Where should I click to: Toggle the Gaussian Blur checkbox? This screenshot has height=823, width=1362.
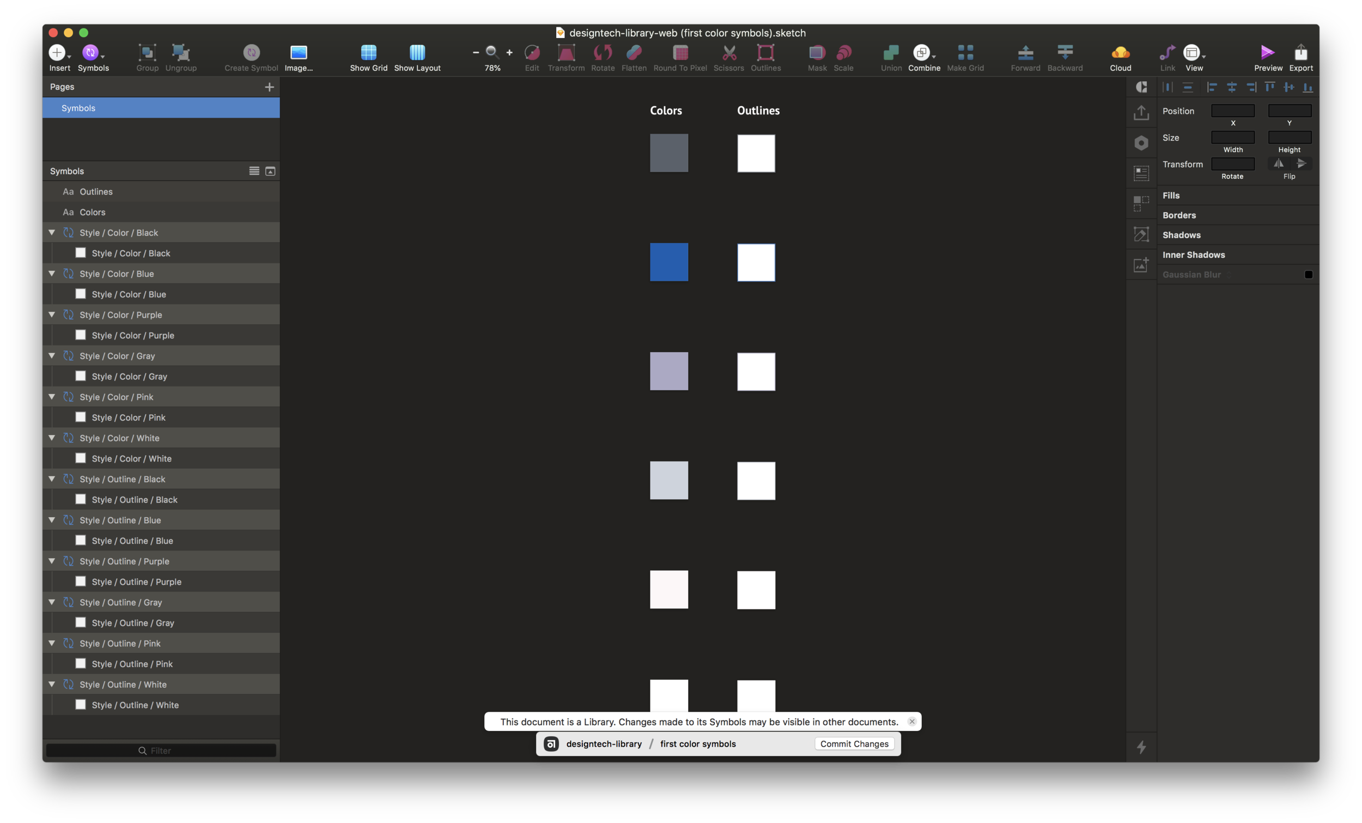click(x=1308, y=274)
